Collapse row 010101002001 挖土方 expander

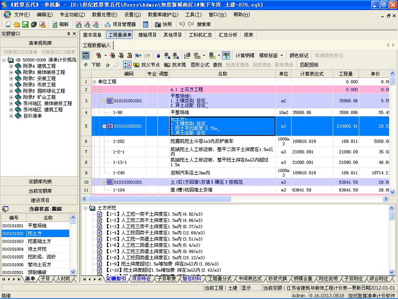tap(104, 126)
